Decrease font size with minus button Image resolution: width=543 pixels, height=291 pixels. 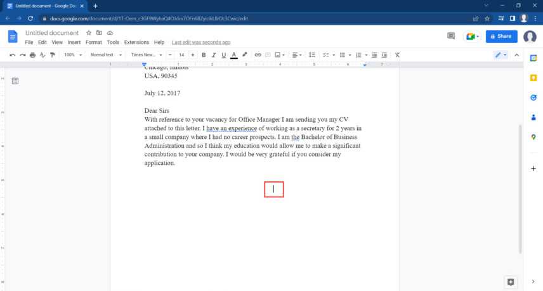click(x=170, y=55)
